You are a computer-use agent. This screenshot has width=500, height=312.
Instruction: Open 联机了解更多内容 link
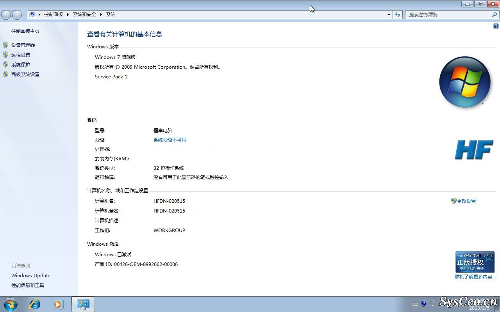click(x=475, y=277)
